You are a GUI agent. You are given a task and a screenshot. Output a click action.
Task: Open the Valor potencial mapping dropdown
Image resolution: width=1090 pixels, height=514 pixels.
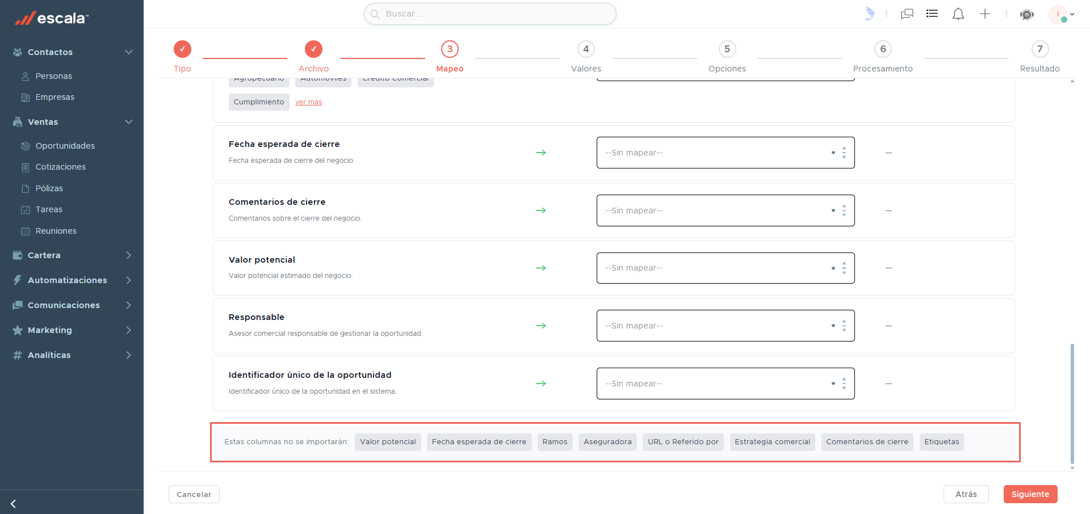point(726,268)
